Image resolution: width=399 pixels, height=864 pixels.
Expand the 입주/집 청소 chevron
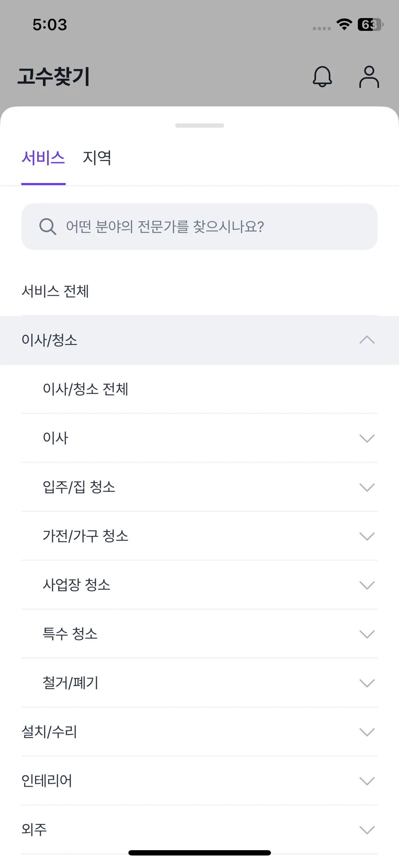click(367, 487)
